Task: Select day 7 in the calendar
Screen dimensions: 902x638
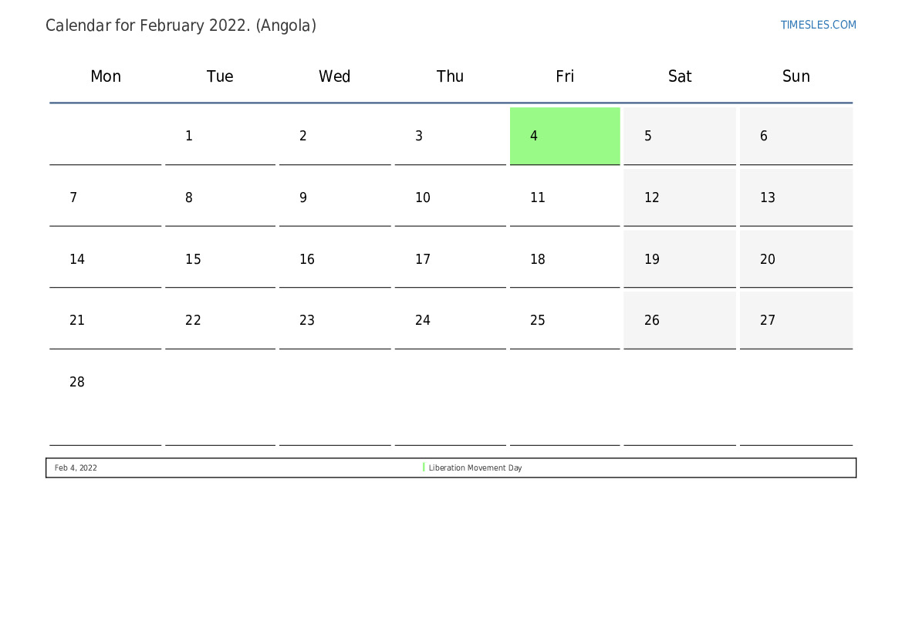Action: pyautogui.click(x=105, y=197)
